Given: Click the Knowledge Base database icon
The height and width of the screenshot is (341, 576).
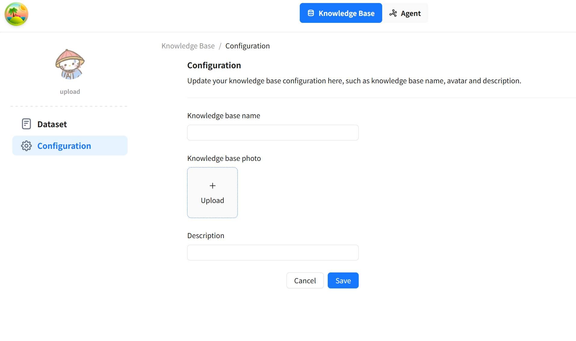Looking at the screenshot, I should point(311,13).
